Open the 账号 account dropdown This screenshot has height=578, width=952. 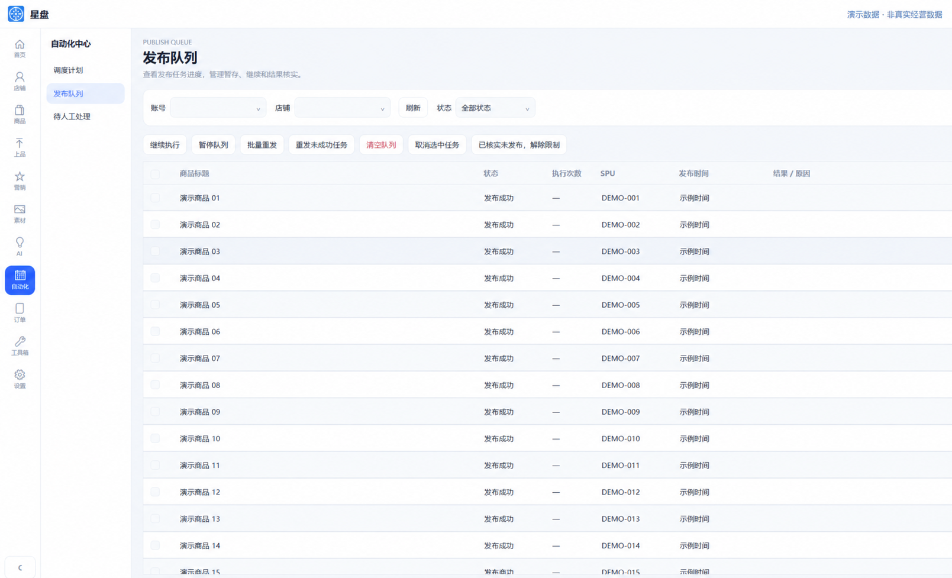click(x=218, y=108)
